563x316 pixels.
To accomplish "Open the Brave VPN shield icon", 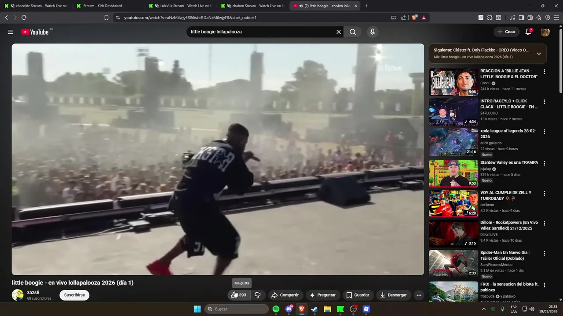I will pos(548,18).
